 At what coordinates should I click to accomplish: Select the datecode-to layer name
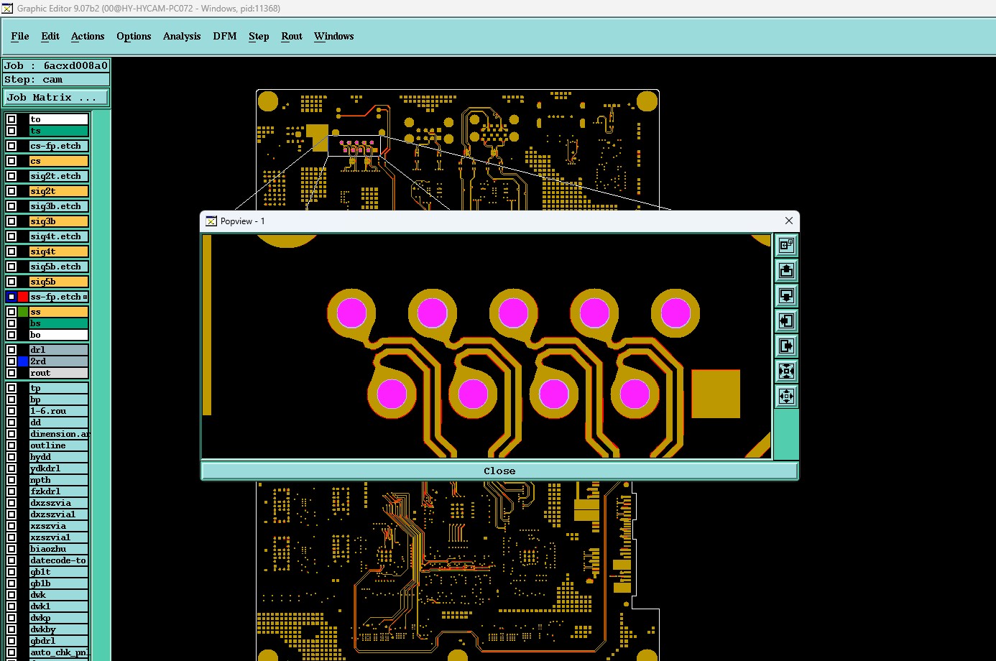pyautogui.click(x=59, y=560)
